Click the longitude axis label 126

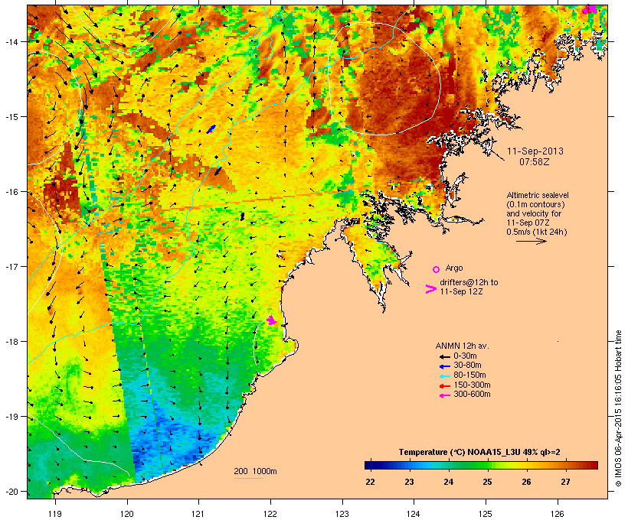[557, 513]
